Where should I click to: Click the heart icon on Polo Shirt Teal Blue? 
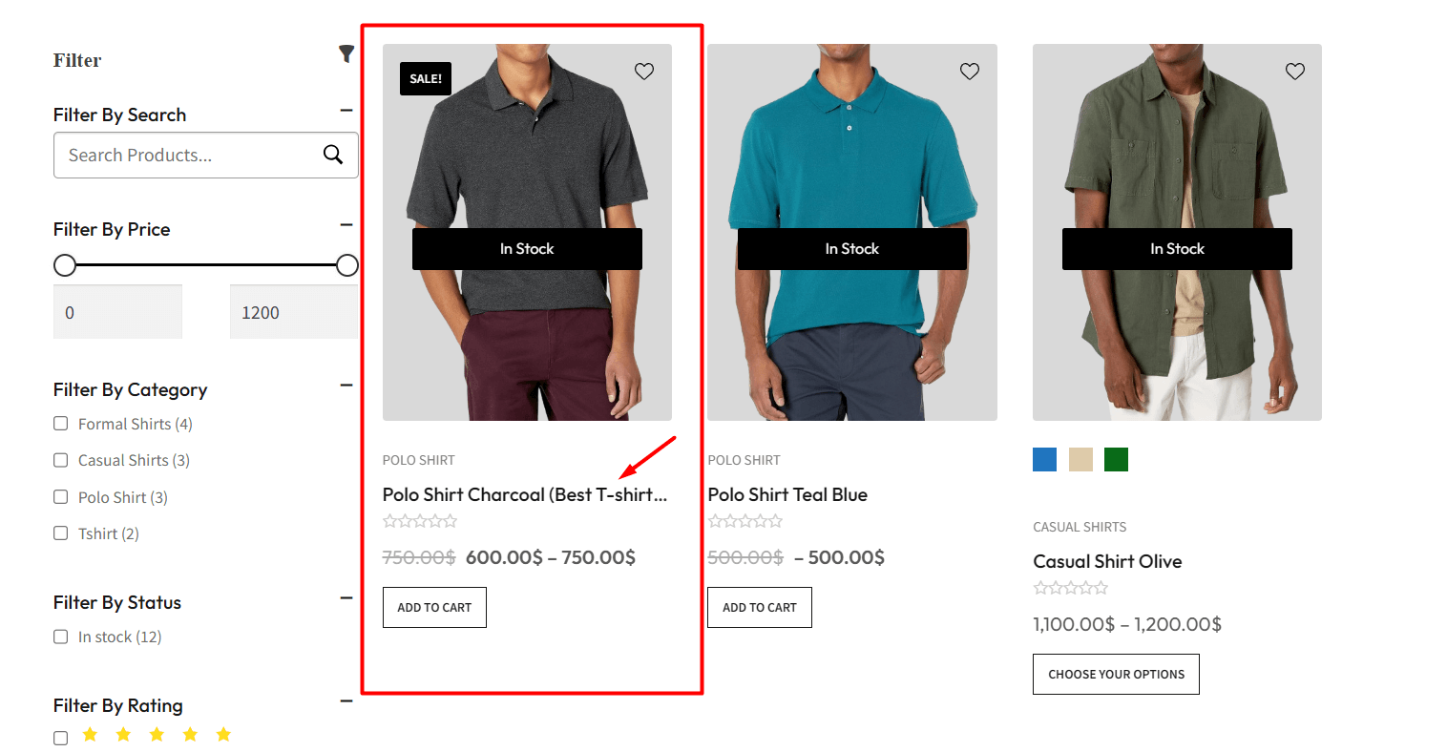(969, 71)
